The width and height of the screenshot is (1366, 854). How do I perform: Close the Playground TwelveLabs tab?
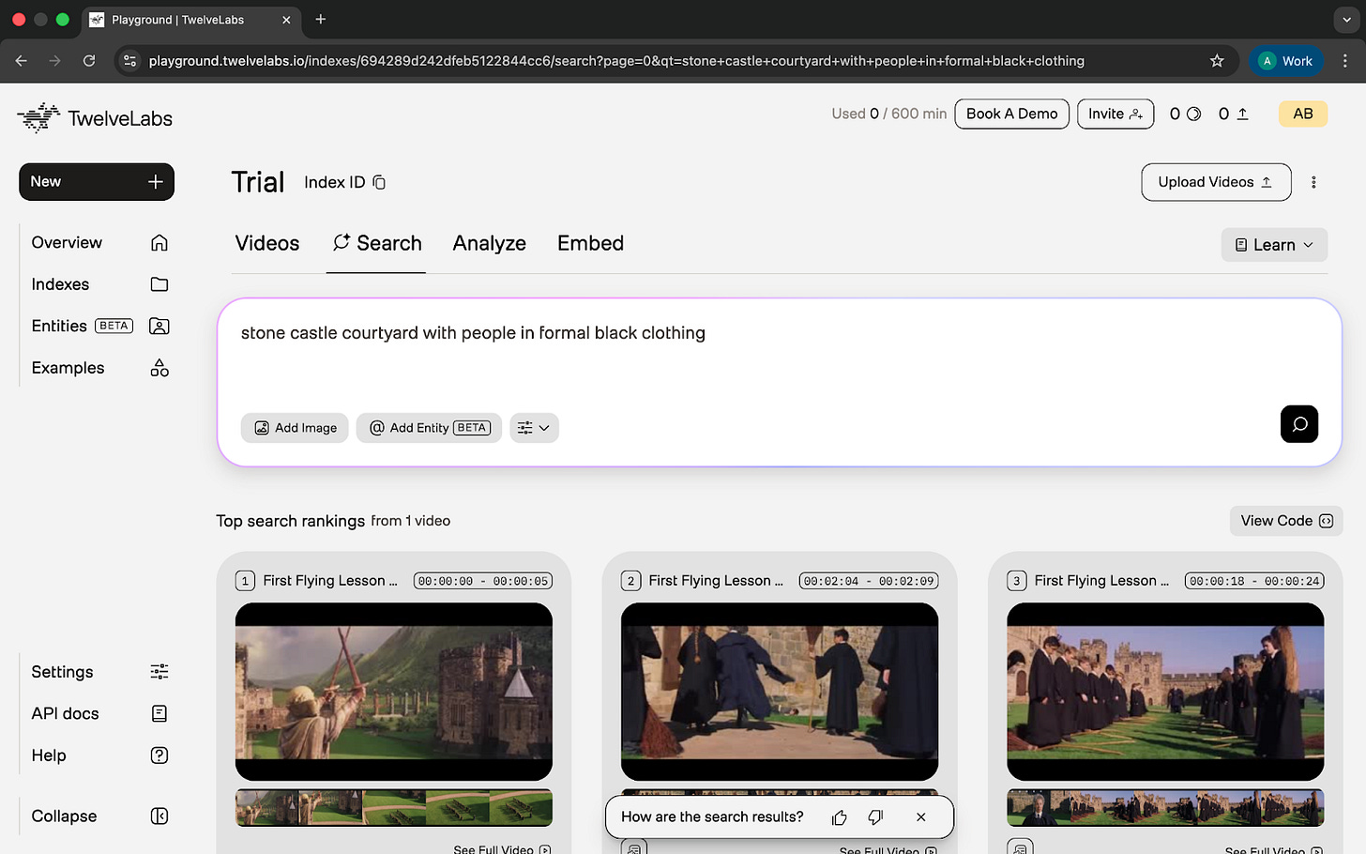pos(286,20)
